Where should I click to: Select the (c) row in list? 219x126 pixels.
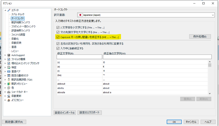[132, 62]
